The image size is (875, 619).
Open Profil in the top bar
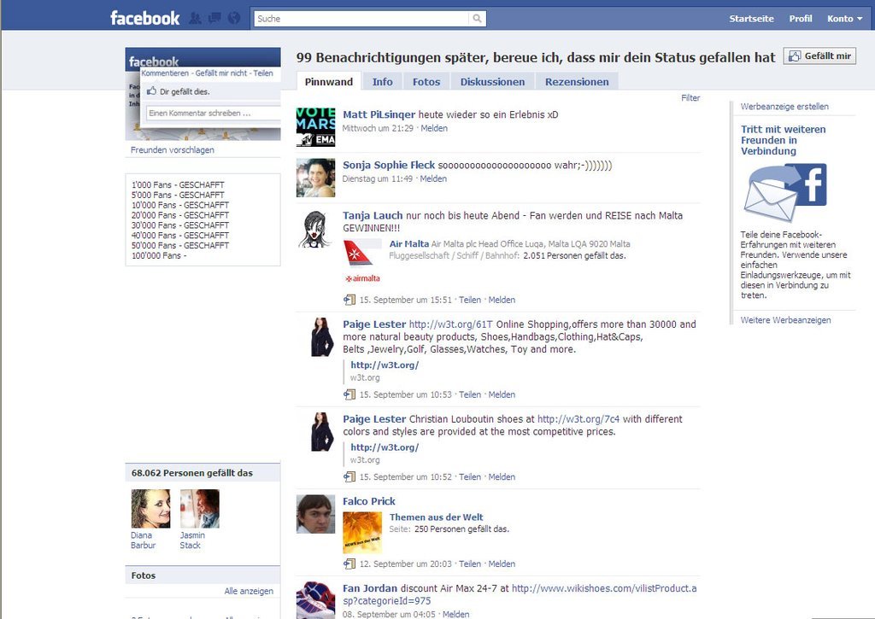point(800,19)
